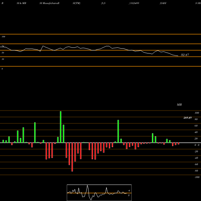Click the 'SI MunafaSutraR' header text
The image size is (201, 201).
[49, 3]
